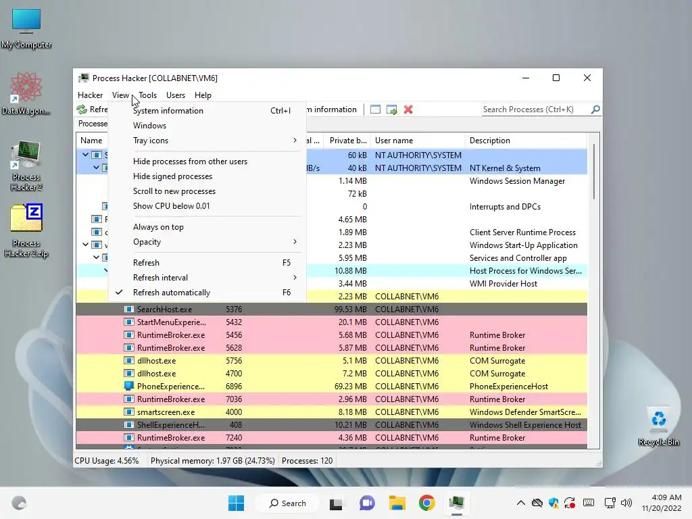The height and width of the screenshot is (519, 692).
Task: Toggle Hide processes from other users
Action: coord(207,162)
